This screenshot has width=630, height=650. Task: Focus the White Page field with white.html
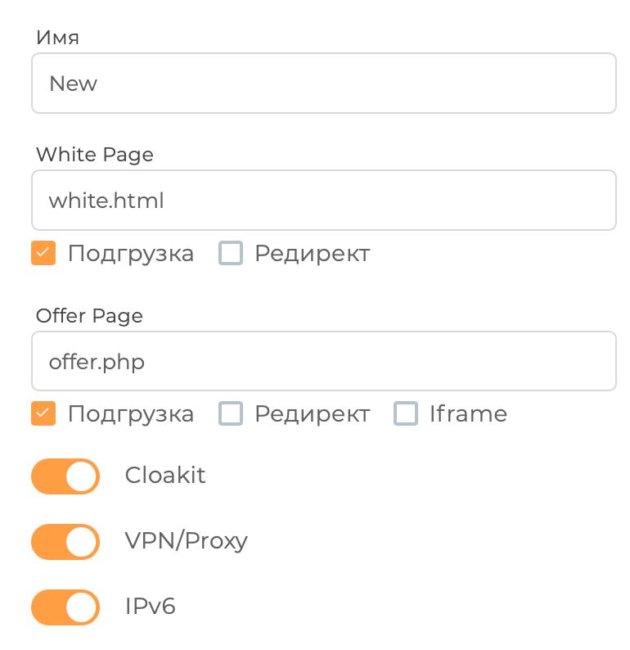pyautogui.click(x=323, y=201)
